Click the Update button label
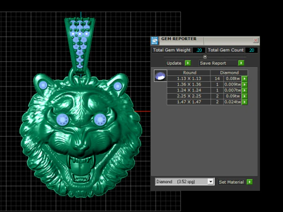The image size is (283, 212). pos(174,63)
